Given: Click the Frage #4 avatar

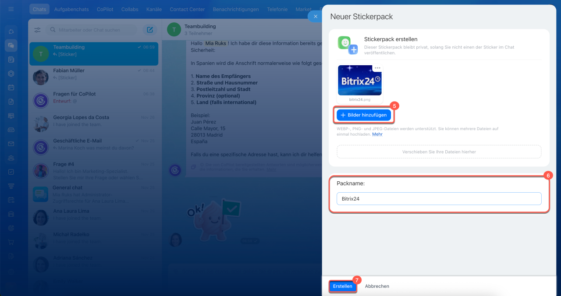Looking at the screenshot, I should point(41,171).
